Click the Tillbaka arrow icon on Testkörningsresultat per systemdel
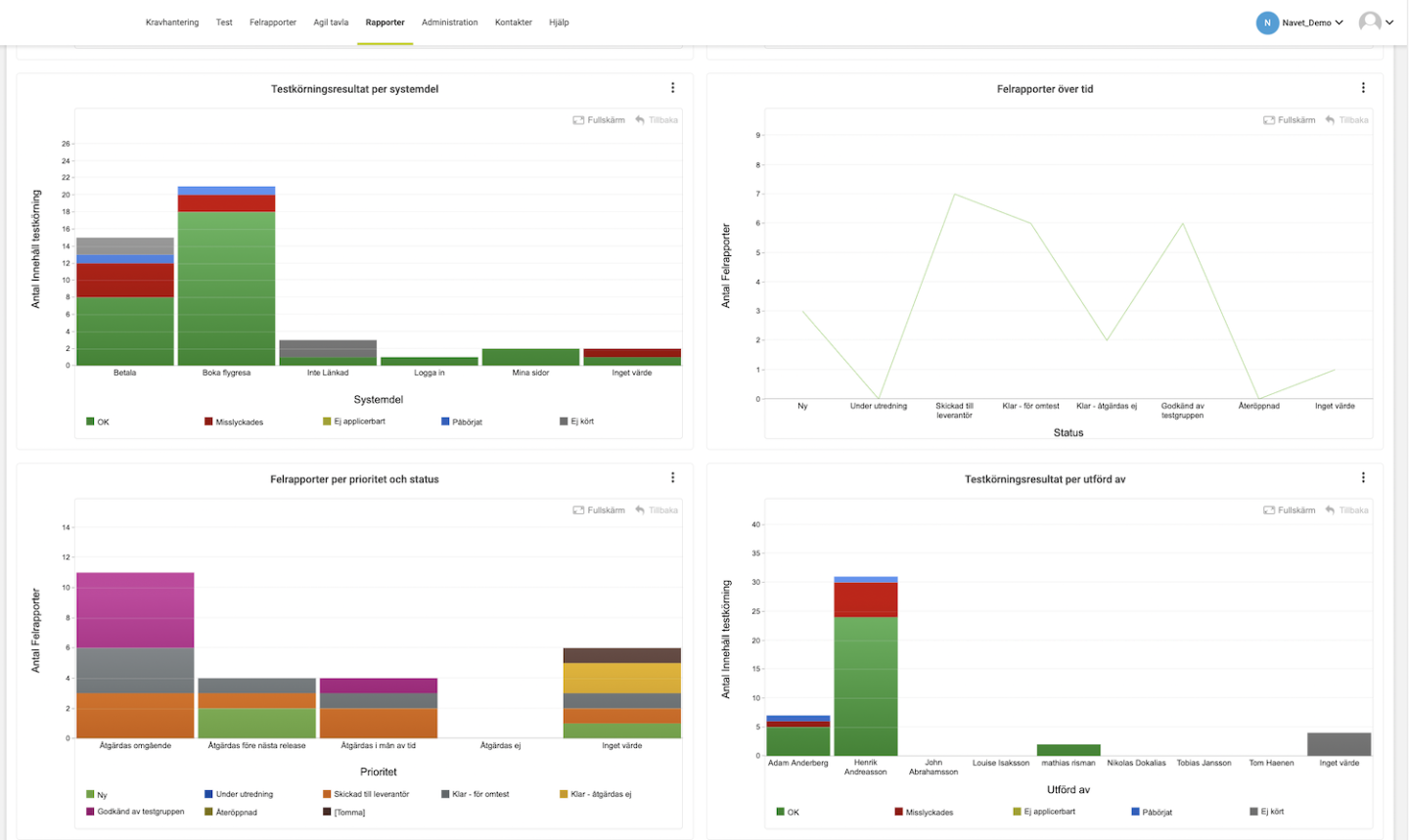The width and height of the screenshot is (1409, 840). point(641,119)
